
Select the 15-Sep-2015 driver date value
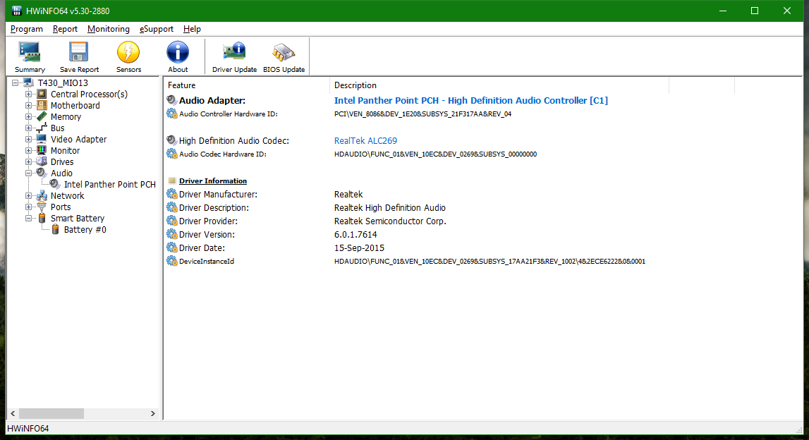[x=359, y=248]
